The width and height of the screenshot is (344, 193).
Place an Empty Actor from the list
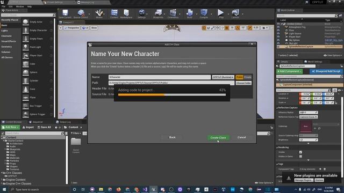[36, 22]
